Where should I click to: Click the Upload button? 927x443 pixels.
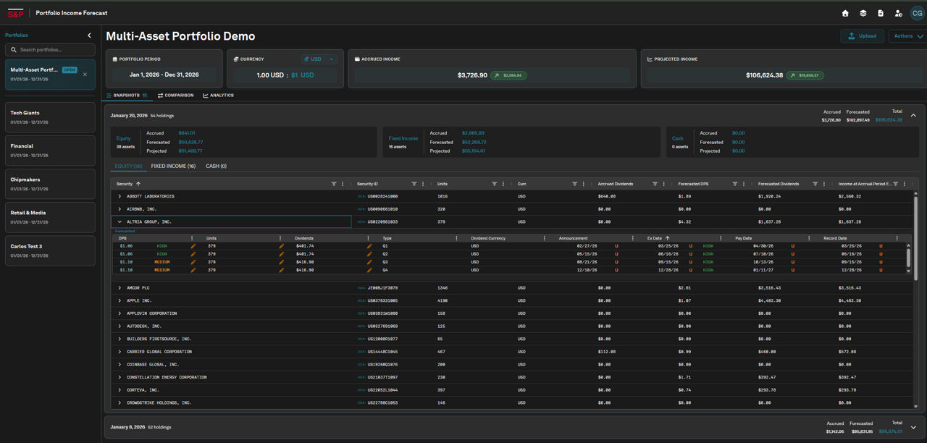862,36
